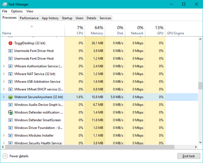The width and height of the screenshot is (203, 163).
Task: Sort processes by CPU column header
Action: (75, 31)
